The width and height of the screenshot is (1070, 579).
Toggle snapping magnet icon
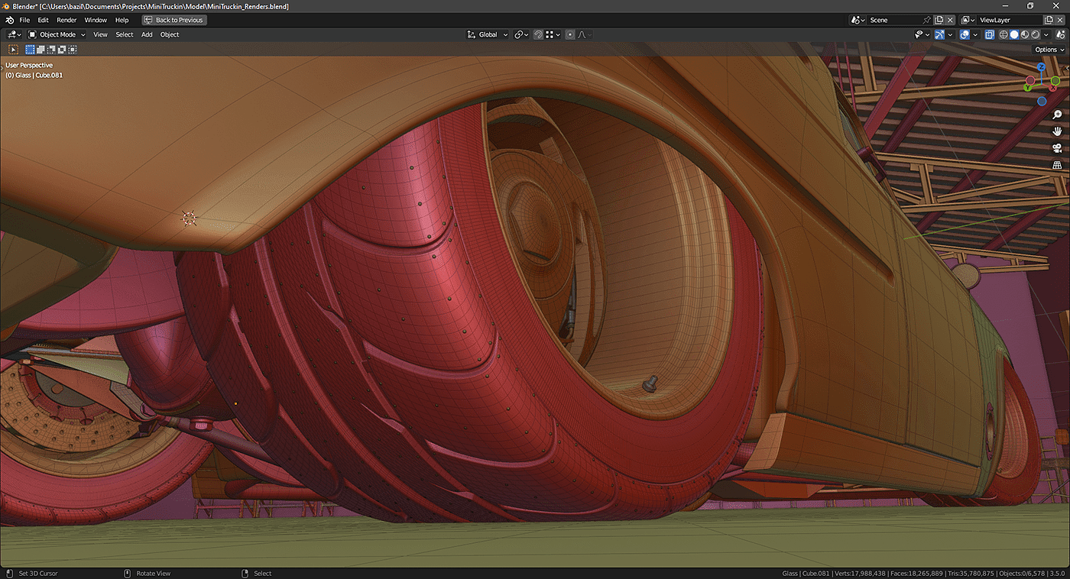pos(538,34)
